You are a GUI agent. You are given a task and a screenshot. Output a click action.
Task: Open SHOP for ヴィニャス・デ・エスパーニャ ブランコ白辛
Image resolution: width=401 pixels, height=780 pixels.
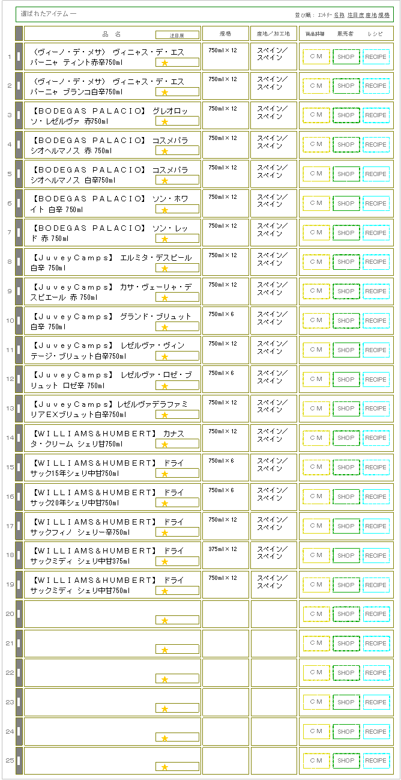[x=346, y=86]
